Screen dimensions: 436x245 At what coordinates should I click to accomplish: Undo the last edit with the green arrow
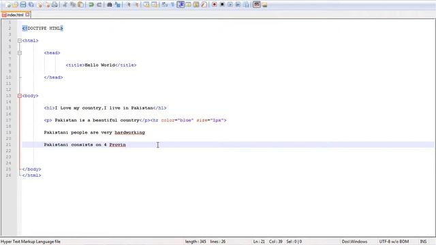[x=91, y=5]
